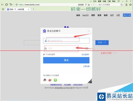Log in with the green WeChat icon

[x=55, y=80]
